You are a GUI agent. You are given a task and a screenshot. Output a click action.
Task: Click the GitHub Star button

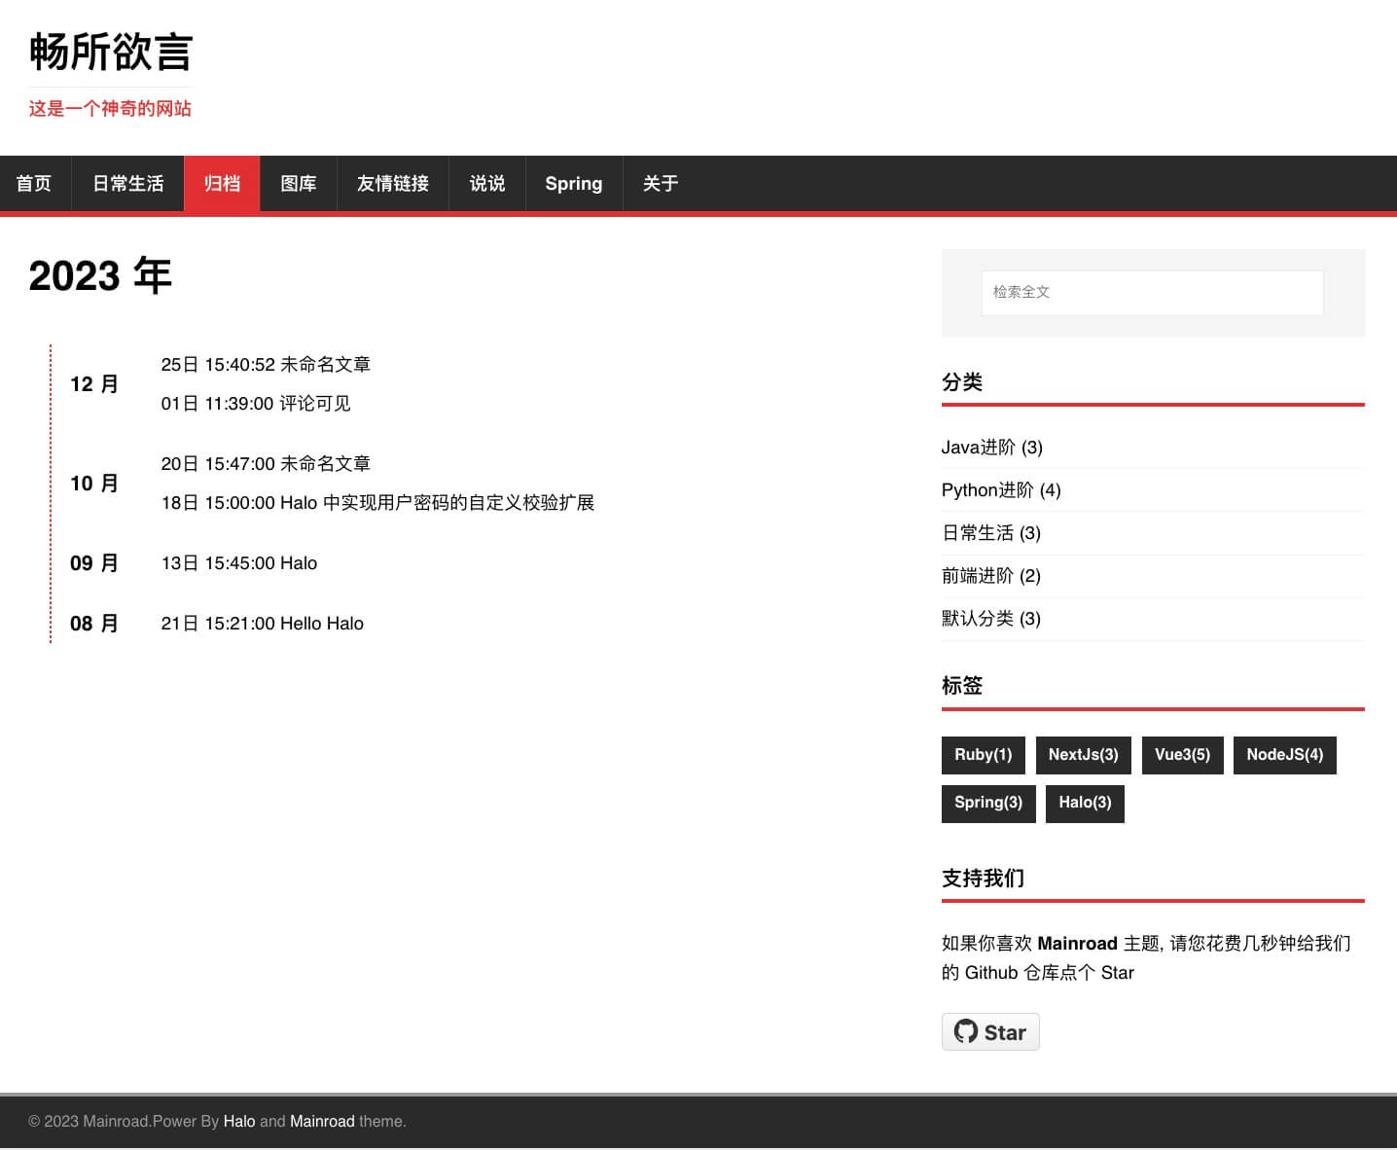(990, 1032)
